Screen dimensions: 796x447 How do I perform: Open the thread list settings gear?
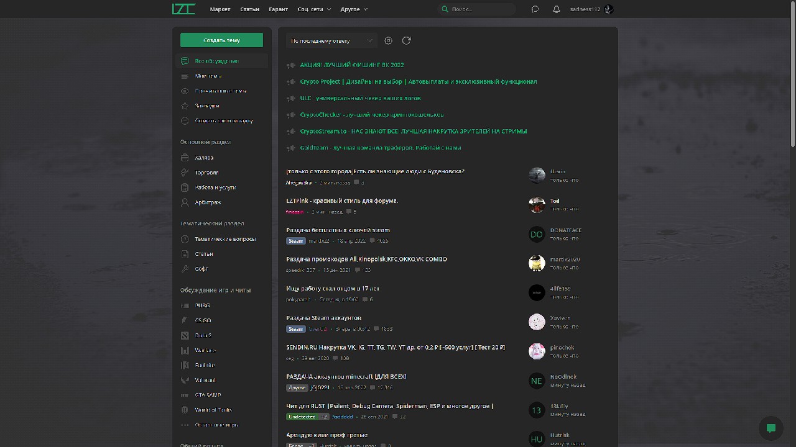pos(388,40)
